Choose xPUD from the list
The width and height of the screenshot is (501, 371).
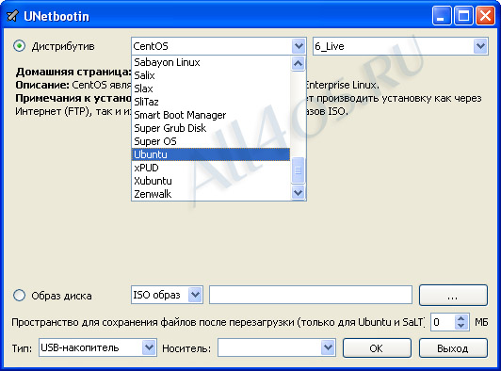[211, 168]
